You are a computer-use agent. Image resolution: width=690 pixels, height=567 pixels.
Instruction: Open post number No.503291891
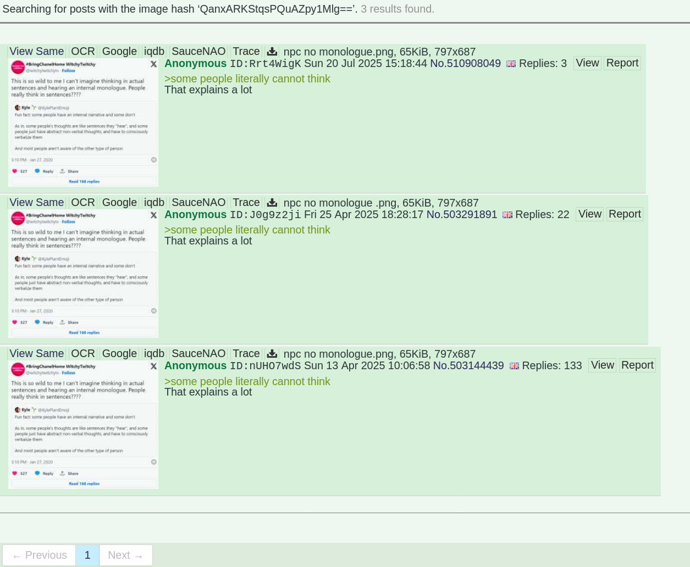pyautogui.click(x=462, y=214)
